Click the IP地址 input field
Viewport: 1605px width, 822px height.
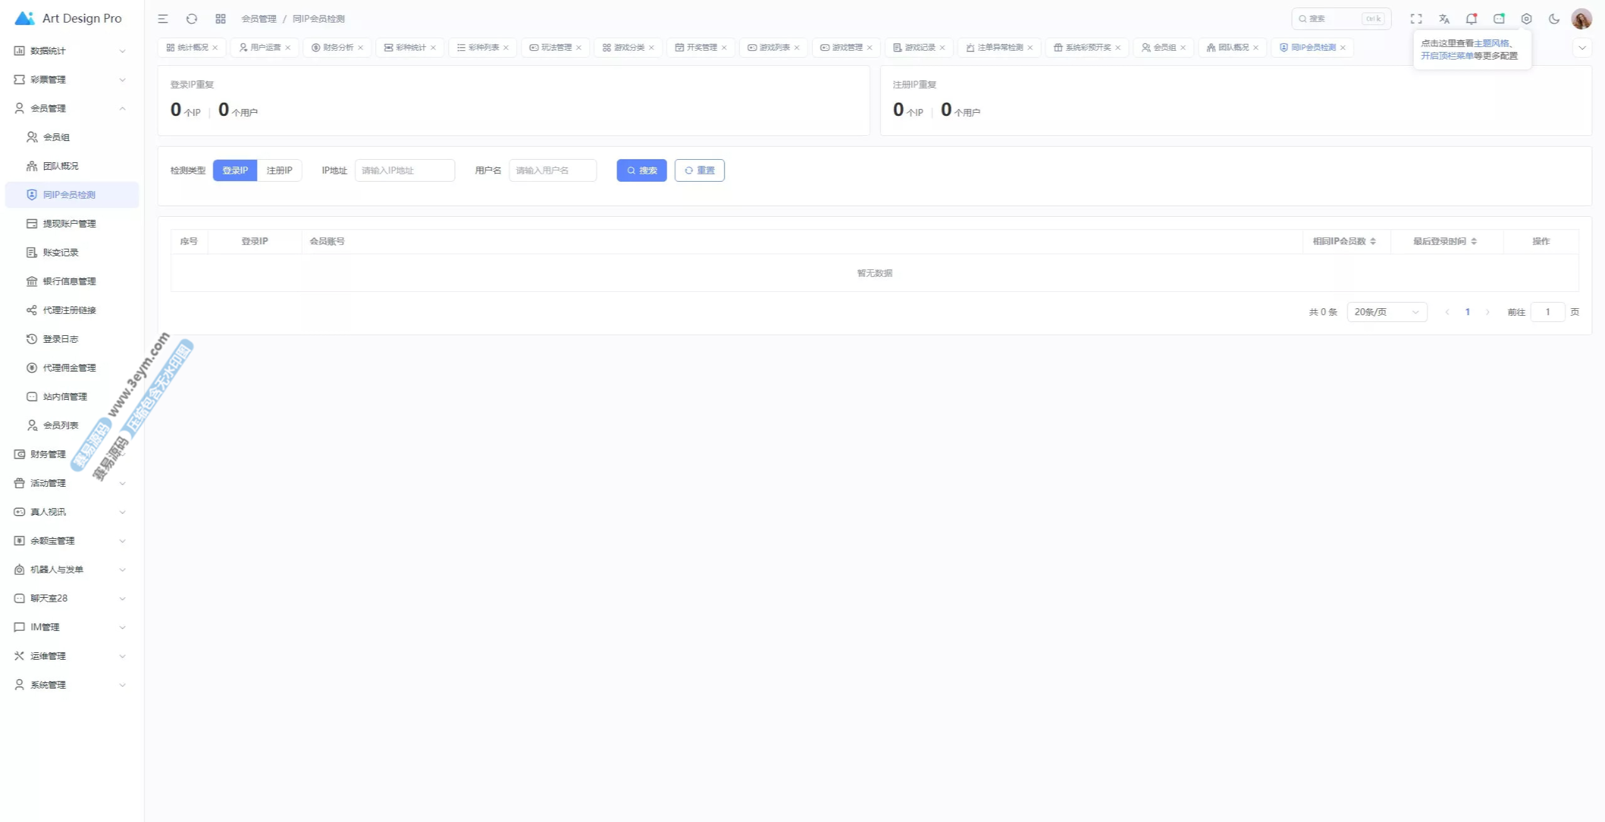click(x=405, y=170)
